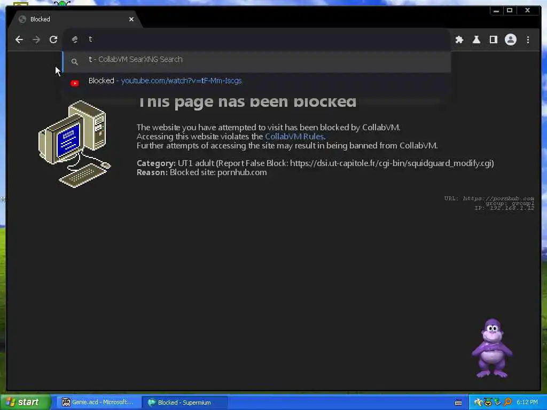Click the third tray icon
Viewport: 547px width, 410px height.
point(497,403)
